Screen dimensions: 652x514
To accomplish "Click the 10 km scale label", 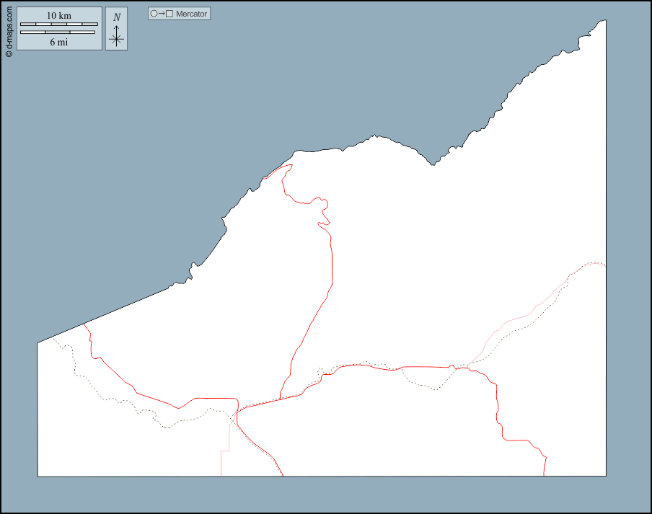I will (58, 16).
